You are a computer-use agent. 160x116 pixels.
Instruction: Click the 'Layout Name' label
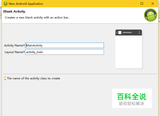(14, 52)
